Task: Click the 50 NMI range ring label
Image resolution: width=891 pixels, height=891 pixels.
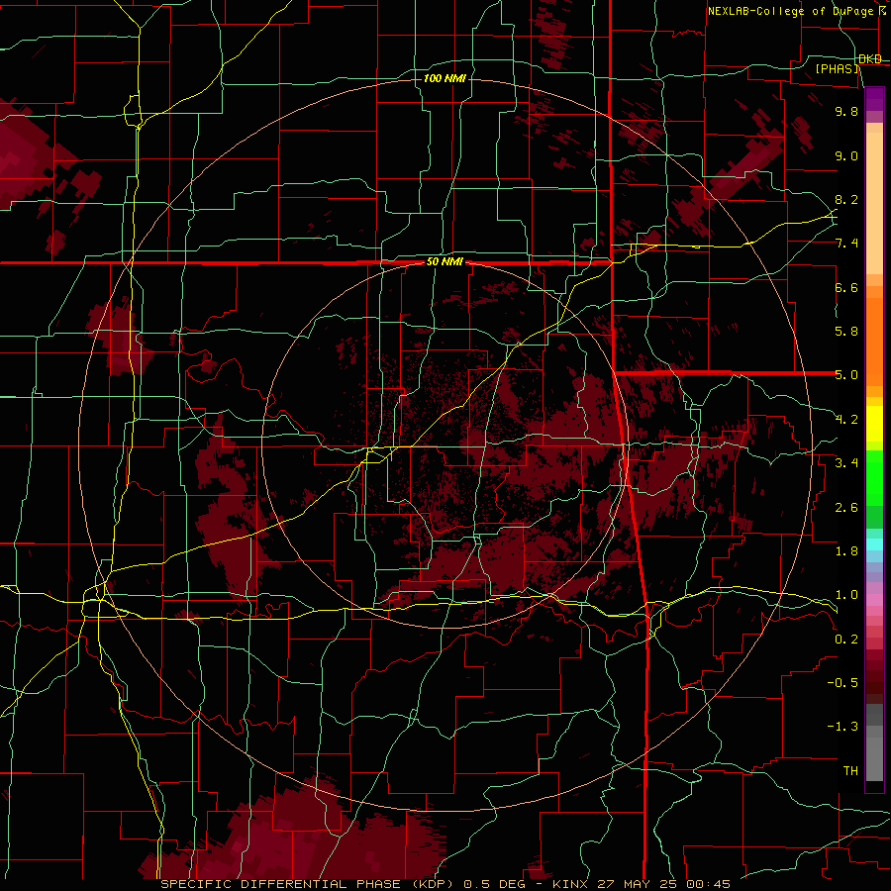Action: [445, 261]
